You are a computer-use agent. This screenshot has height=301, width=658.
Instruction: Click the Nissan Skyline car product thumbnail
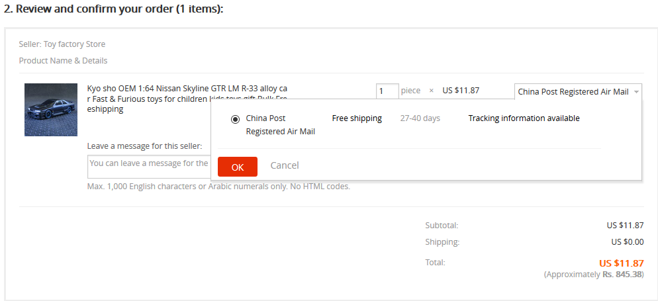(51, 109)
